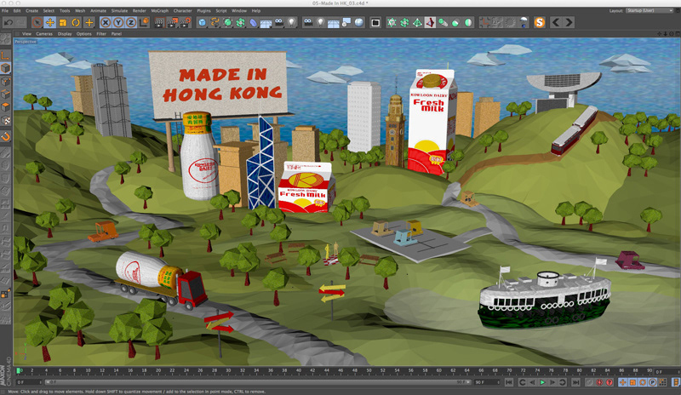
Task: Add a camera object from toolbar
Action: tap(279, 22)
